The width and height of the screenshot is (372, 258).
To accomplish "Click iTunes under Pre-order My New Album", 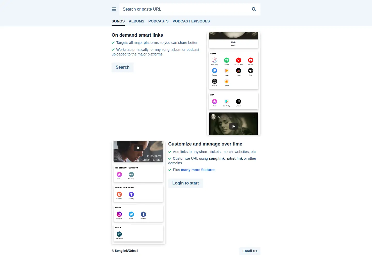I will pos(119,174).
